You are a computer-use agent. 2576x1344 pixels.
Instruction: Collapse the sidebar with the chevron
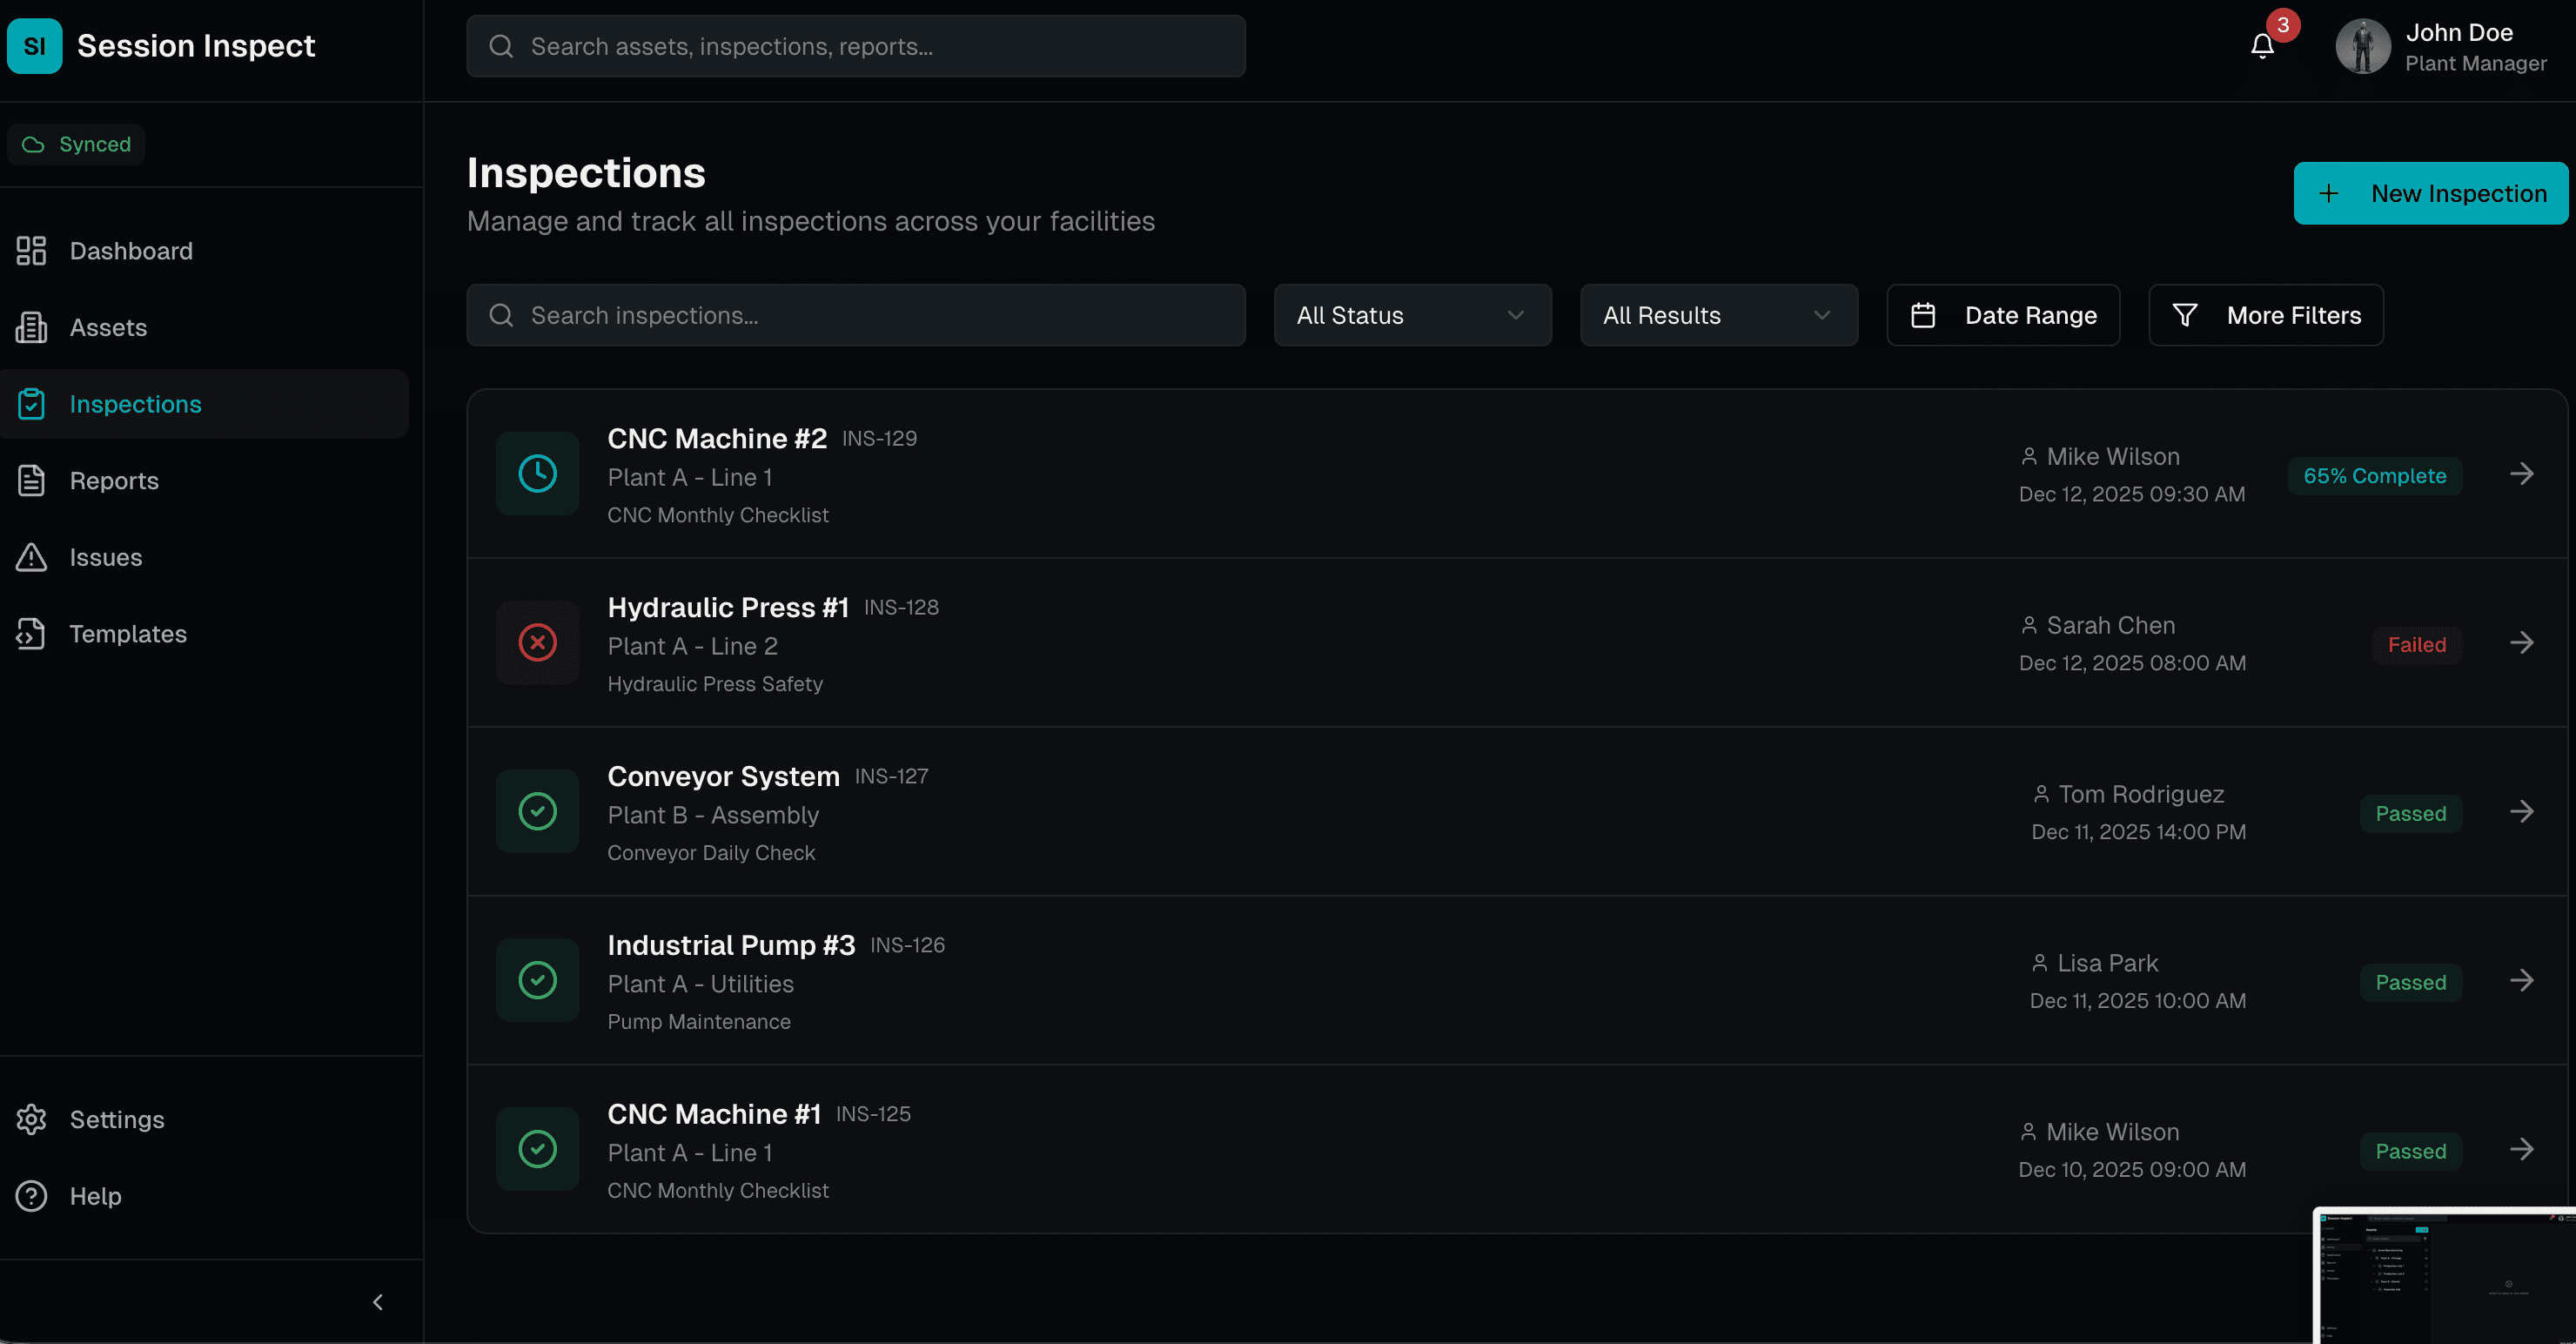pyautogui.click(x=378, y=1302)
